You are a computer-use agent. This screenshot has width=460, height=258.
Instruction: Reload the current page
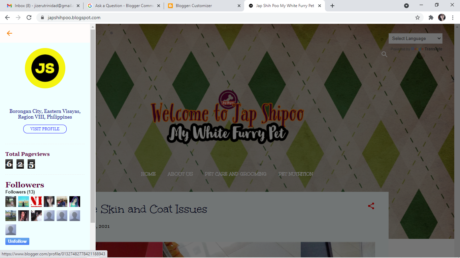tap(29, 17)
